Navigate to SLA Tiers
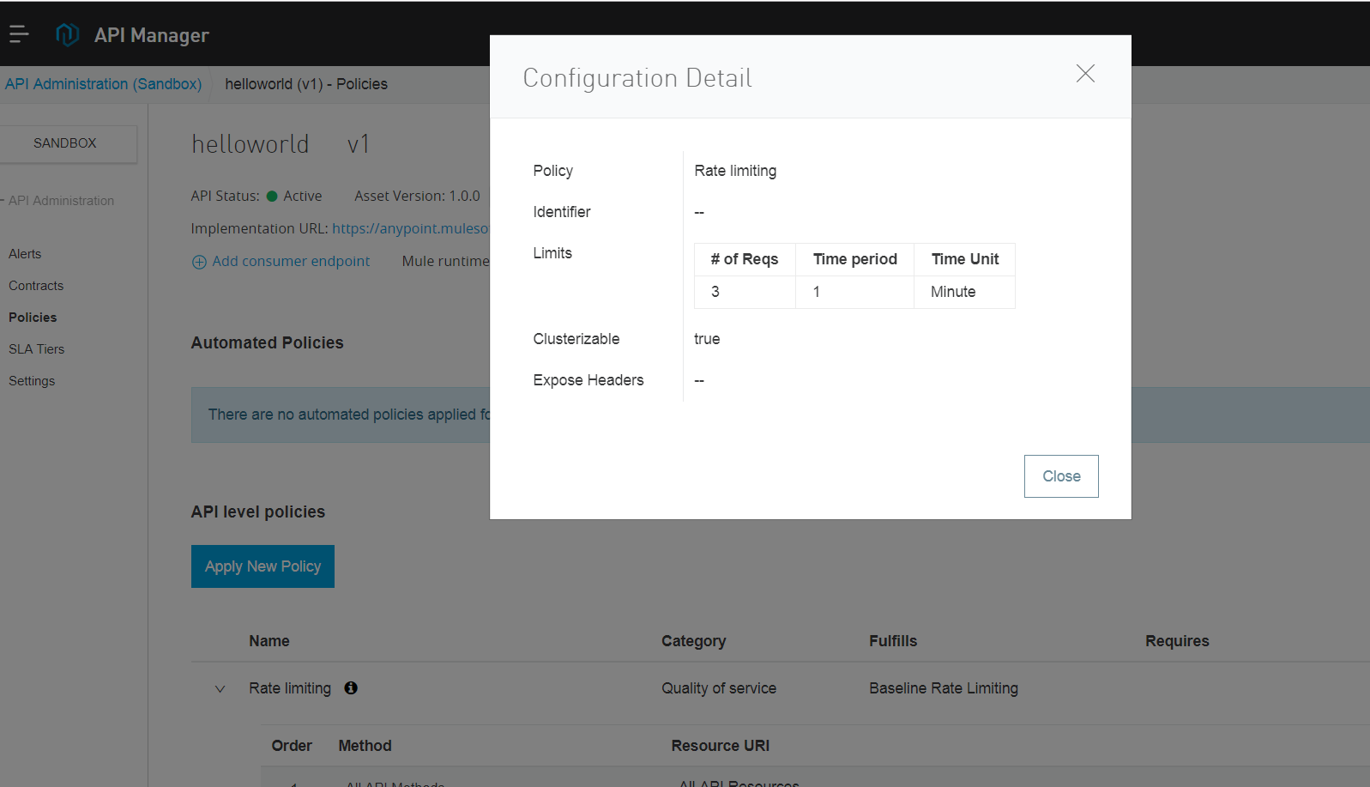 pos(37,349)
